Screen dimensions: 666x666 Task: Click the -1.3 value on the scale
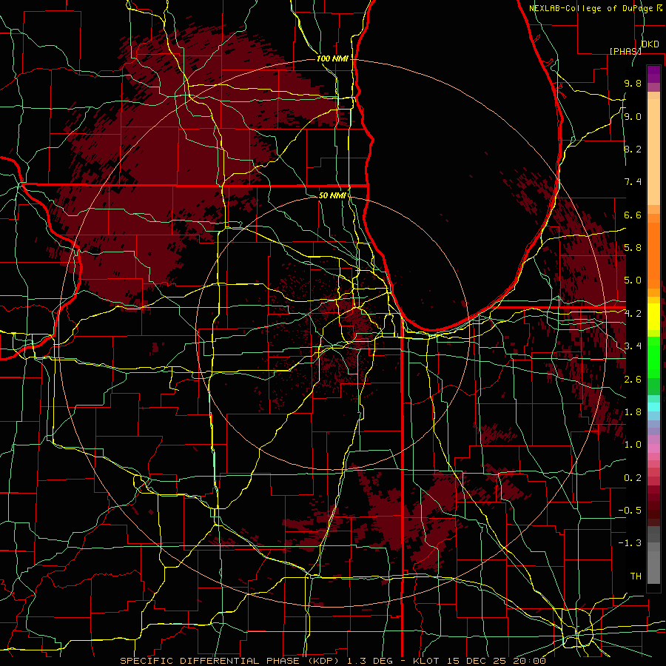(x=630, y=543)
